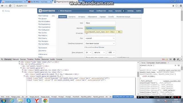
Task: Switch to the Computed styles tab
Action: tap(151, 63)
